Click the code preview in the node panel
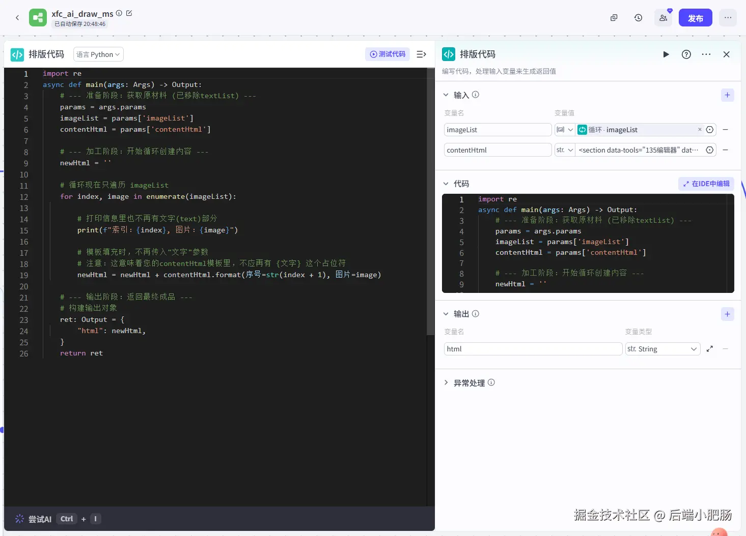 coord(588,243)
